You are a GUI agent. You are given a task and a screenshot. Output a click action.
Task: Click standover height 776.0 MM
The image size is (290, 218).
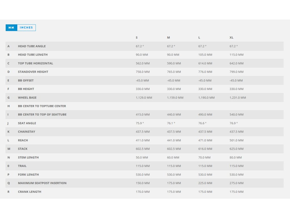coord(205,72)
